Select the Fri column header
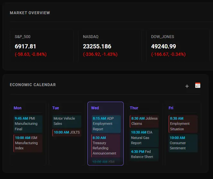213x179 pixels. coord(171,108)
